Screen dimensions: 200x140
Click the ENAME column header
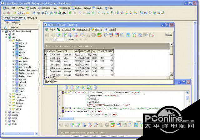coord(59,51)
